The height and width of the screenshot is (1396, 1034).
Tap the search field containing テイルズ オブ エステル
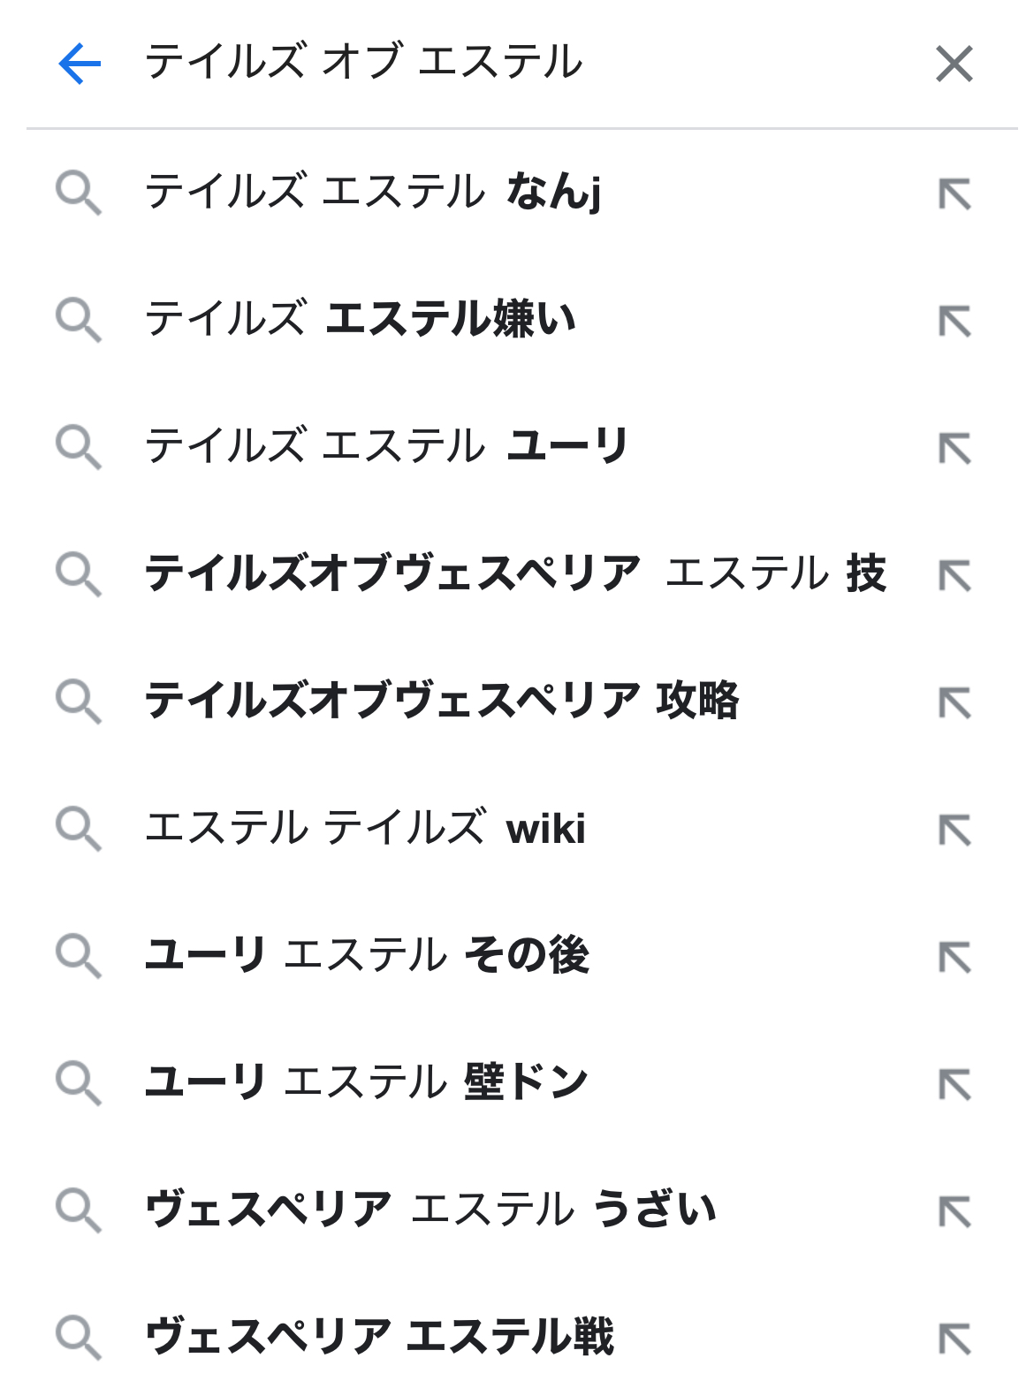pyautogui.click(x=521, y=64)
